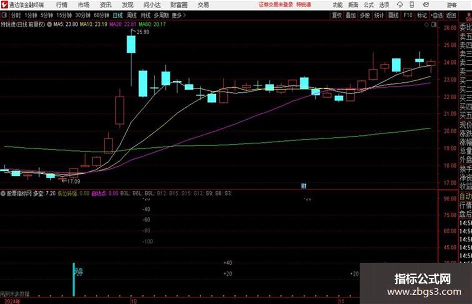Open the 问小达 menu
The image size is (472, 304).
[x=152, y=5]
